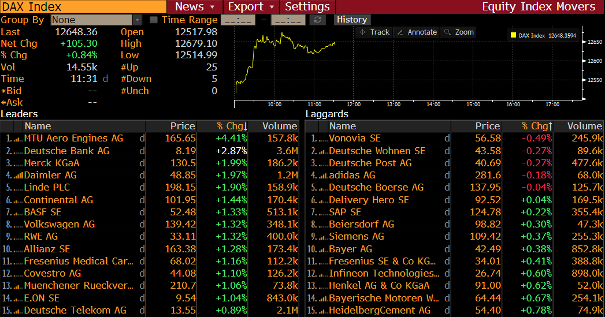605x317 pixels.
Task: Click Daimler AG volume bar icon
Action: (17, 175)
